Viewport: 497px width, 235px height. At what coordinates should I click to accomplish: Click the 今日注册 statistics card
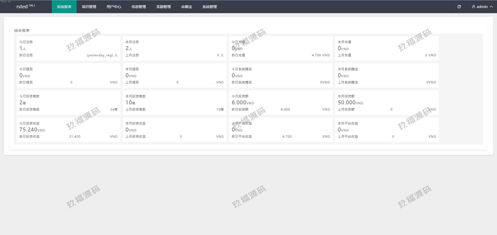click(68, 48)
